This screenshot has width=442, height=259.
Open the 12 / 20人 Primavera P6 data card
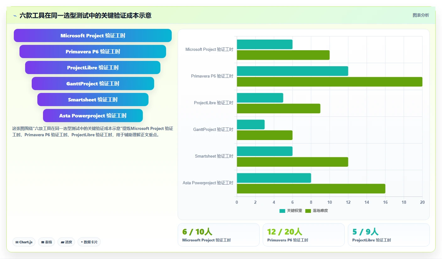(x=304, y=235)
